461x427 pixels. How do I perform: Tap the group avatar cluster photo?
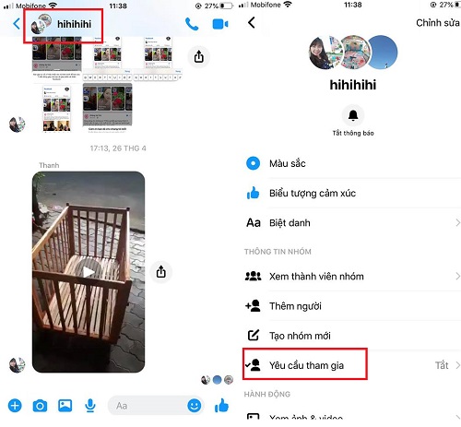353,53
